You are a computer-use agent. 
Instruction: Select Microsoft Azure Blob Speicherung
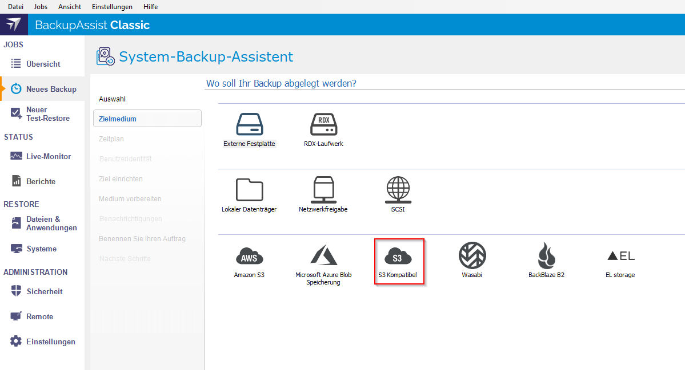(x=323, y=255)
